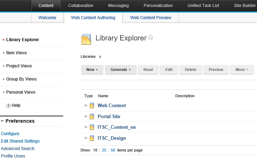
Task: Expand the Portal Site library row
Action: pyautogui.click(x=86, y=116)
